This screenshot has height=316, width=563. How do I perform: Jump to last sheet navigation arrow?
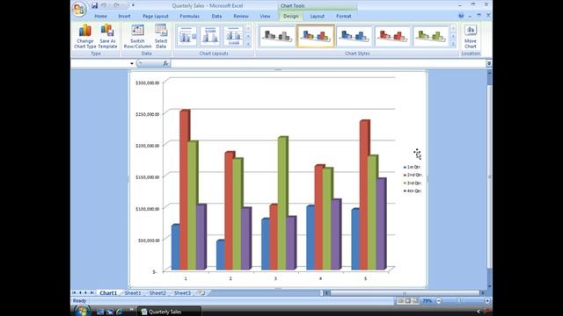[x=91, y=293]
